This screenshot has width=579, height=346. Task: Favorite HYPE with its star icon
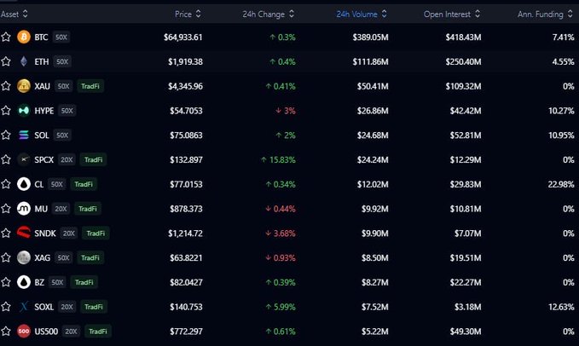[x=6, y=111]
